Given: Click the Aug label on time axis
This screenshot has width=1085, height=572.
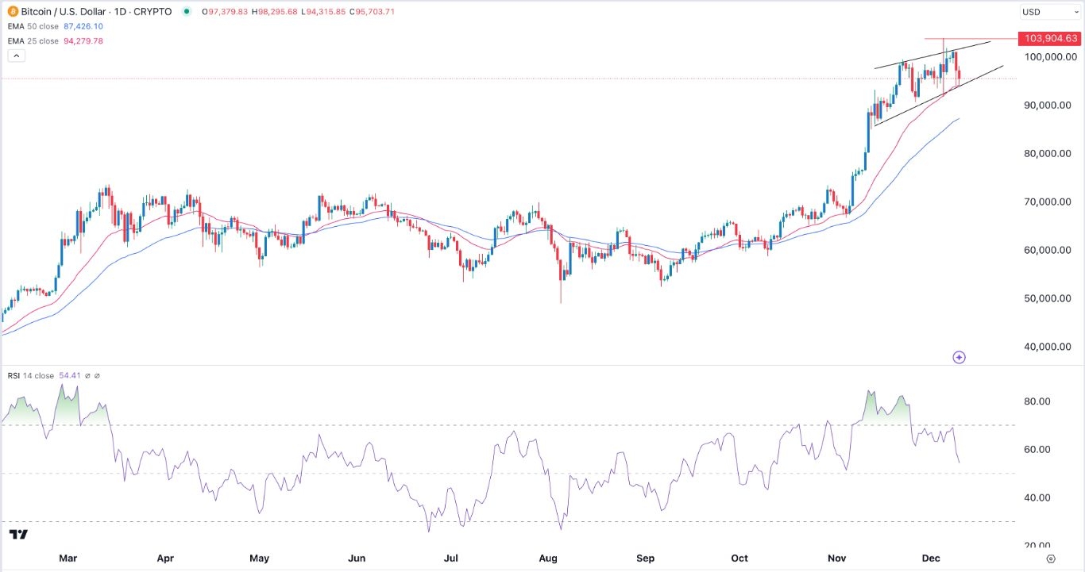Looking at the screenshot, I should 549,558.
